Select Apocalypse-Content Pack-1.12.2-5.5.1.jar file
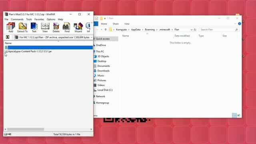 [x=30, y=51]
